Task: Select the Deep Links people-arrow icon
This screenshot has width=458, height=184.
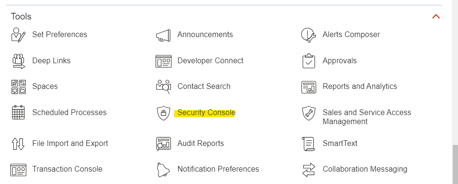Action: [19, 61]
